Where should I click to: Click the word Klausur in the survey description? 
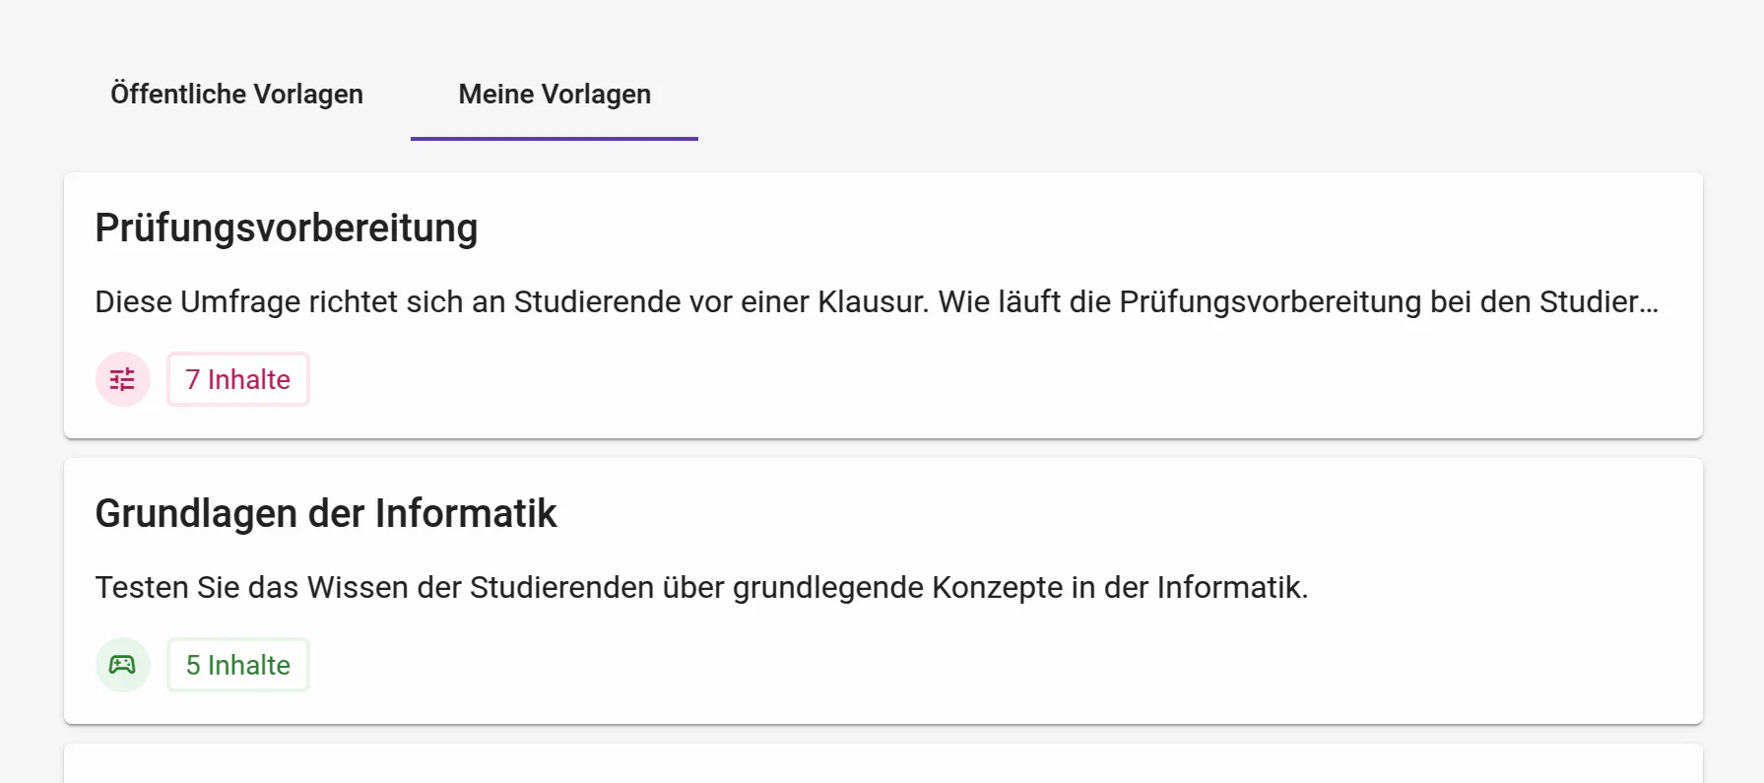873,302
